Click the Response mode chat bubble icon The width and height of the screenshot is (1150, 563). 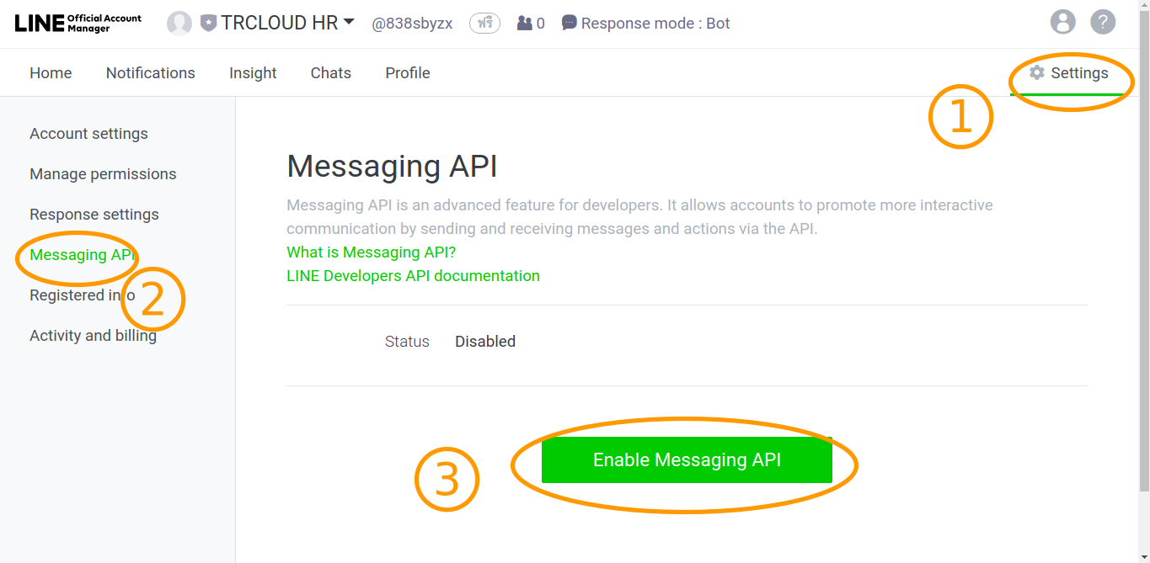570,24
